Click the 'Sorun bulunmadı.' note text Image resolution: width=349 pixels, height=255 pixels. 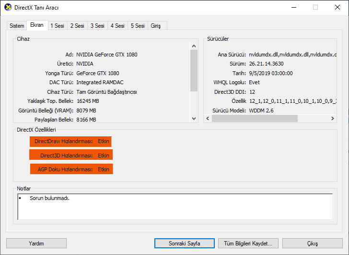click(50, 198)
